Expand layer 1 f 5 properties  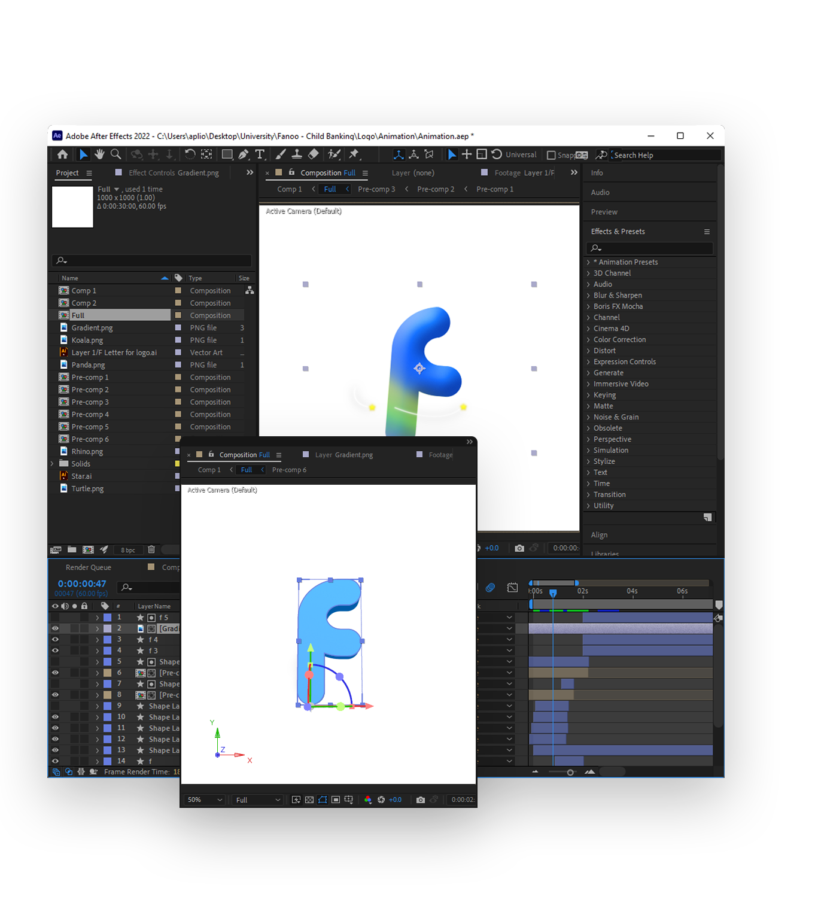[97, 618]
